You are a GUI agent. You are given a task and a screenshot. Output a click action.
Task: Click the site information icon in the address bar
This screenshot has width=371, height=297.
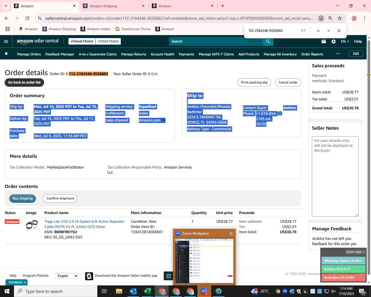tap(40, 18)
